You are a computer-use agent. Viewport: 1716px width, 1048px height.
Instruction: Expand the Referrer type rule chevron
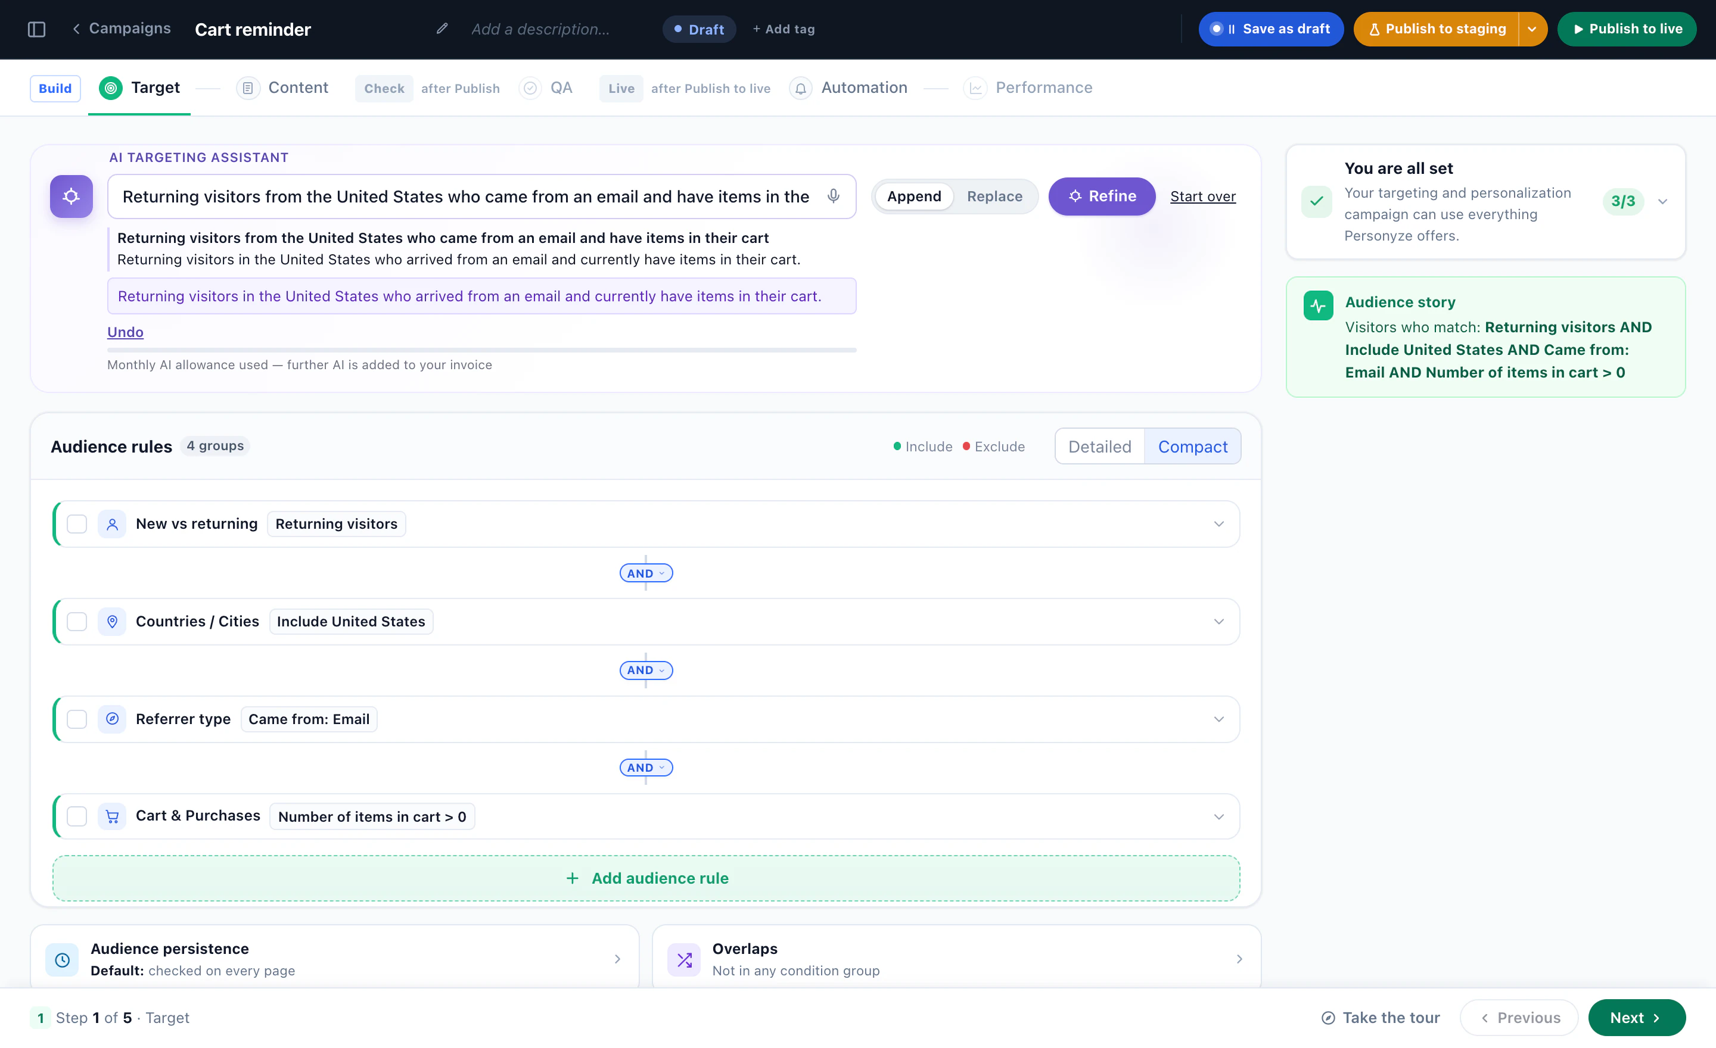pos(1218,719)
